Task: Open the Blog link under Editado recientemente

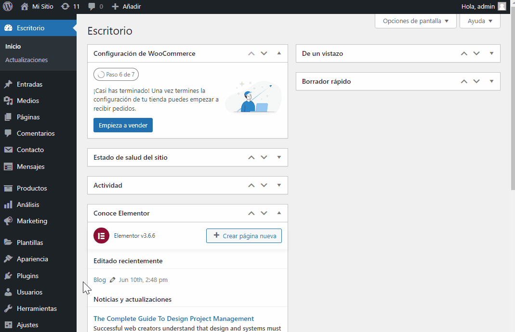Action: point(100,280)
